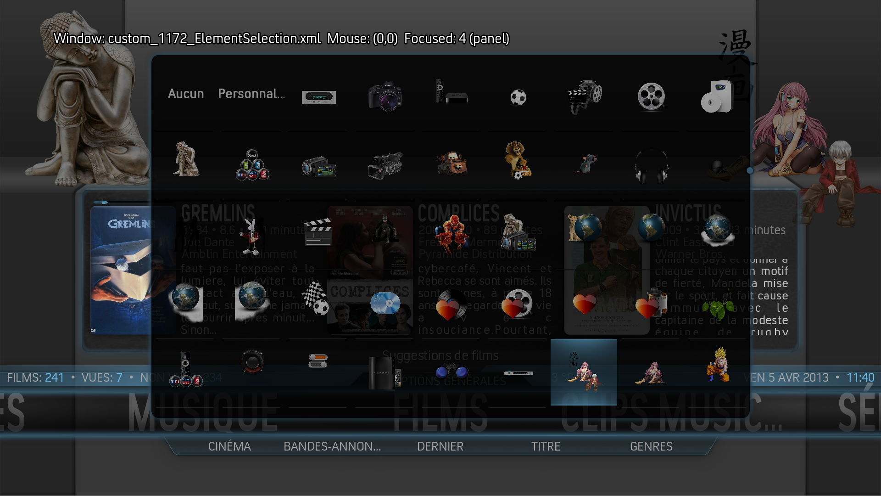This screenshot has height=496, width=881.
Task: Select the silver film reel icon
Action: pyautogui.click(x=651, y=96)
